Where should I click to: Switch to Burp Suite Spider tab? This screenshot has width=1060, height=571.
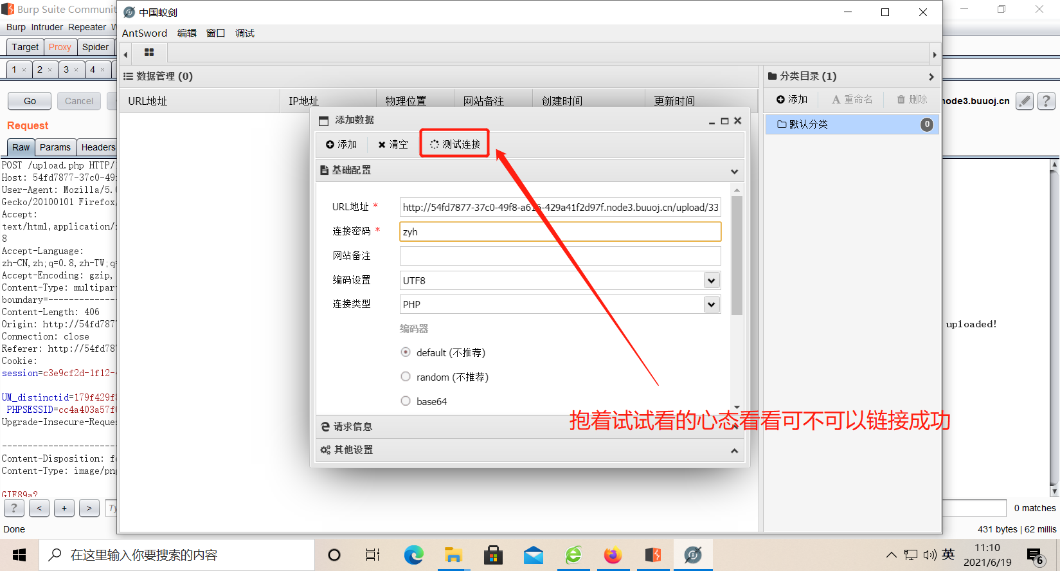click(95, 47)
